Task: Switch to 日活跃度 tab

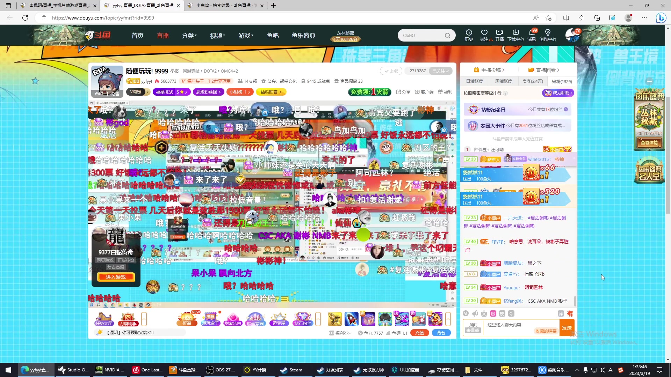Action: (474, 81)
